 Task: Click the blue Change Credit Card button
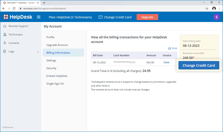(199, 65)
